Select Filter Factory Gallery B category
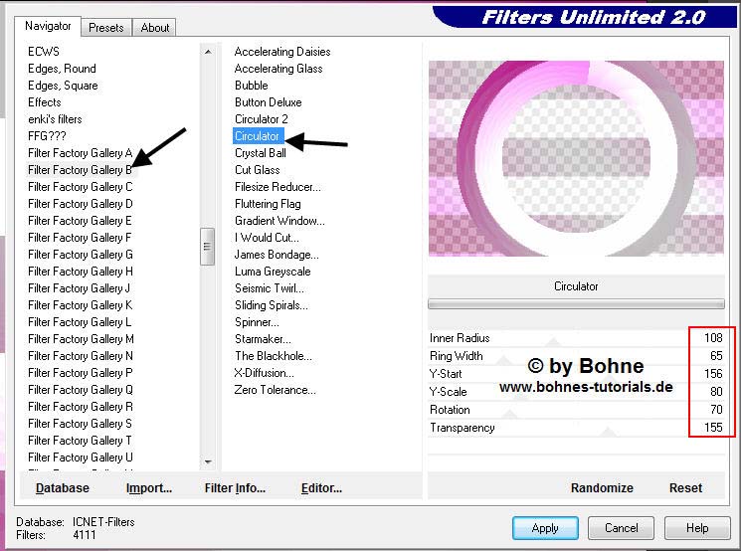This screenshot has height=551, width=741. click(80, 170)
